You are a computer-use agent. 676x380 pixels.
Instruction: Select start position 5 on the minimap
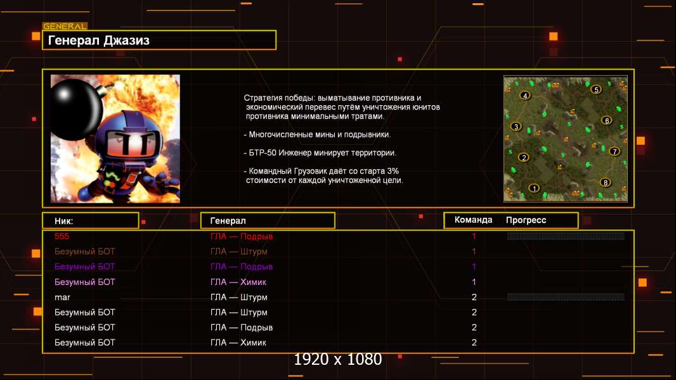coord(596,89)
